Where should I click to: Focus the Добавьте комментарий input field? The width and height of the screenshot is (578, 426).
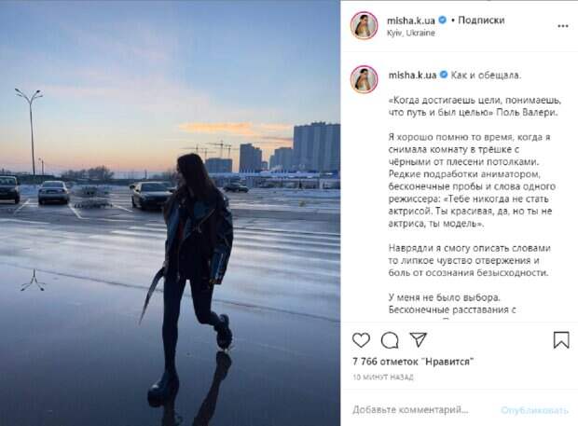click(x=410, y=410)
